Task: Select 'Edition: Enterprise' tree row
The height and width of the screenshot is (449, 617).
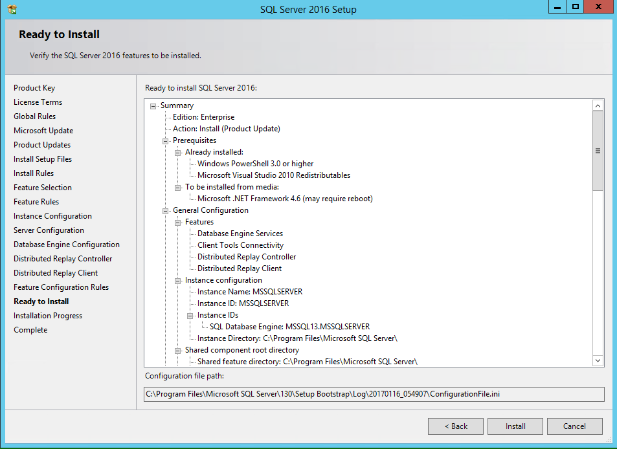Action: coord(203,117)
